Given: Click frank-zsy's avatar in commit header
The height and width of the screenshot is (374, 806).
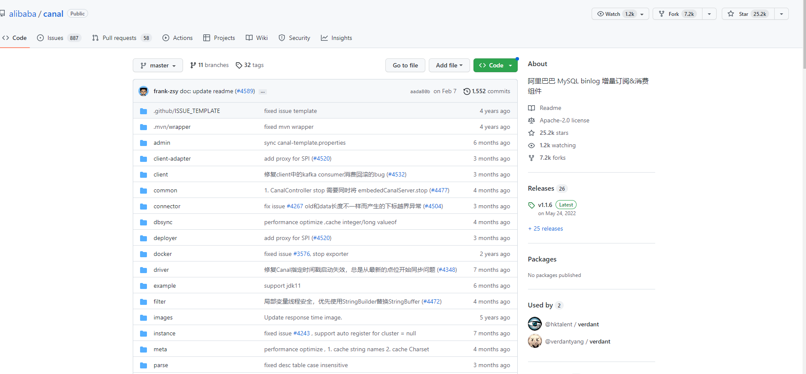Looking at the screenshot, I should tap(143, 91).
